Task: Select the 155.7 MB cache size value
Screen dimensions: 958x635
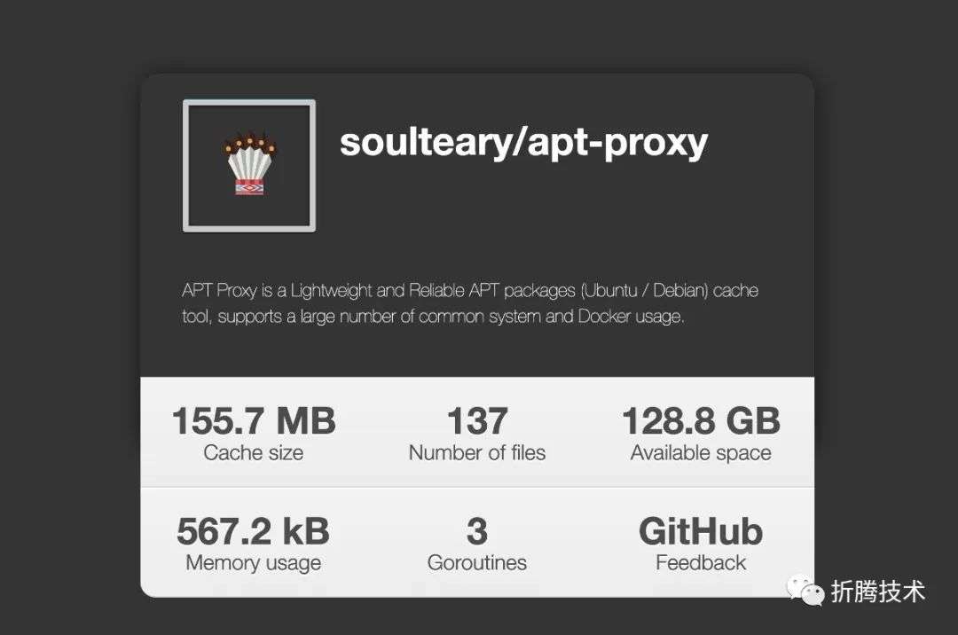Action: click(x=254, y=420)
